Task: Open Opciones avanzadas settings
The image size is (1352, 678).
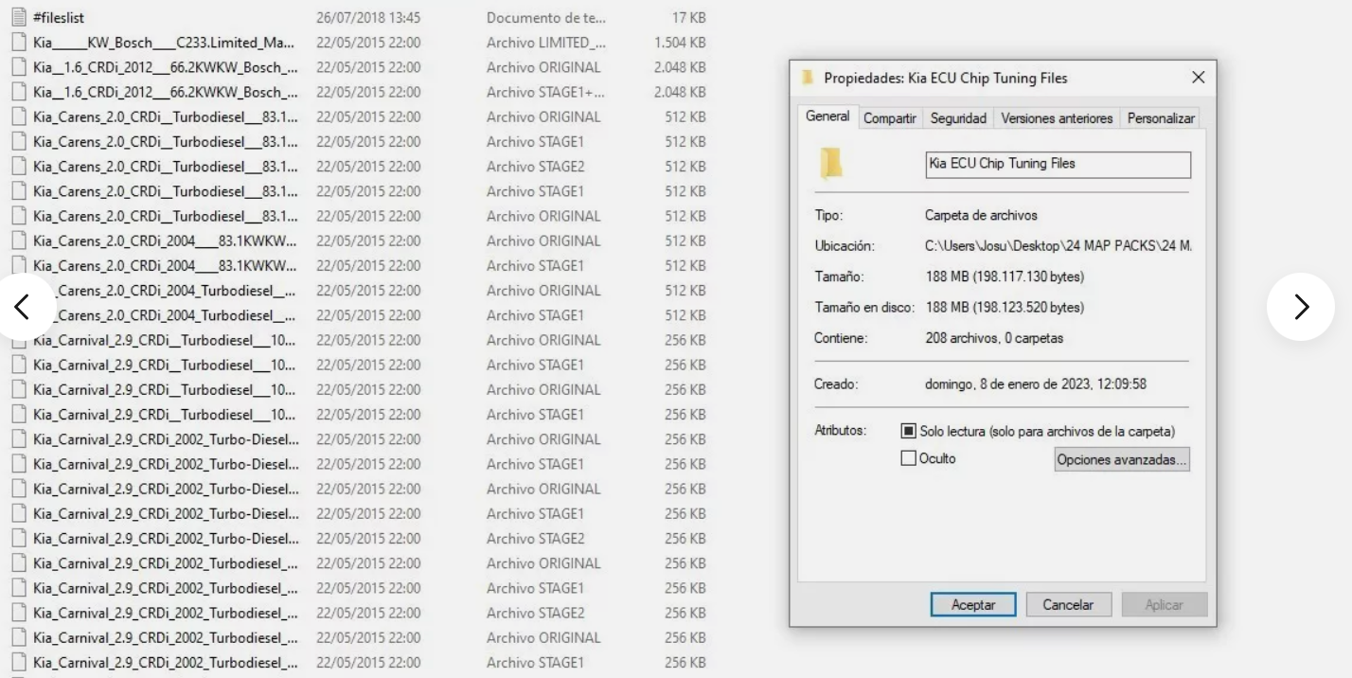Action: coord(1122,459)
